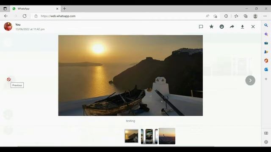View site information lock icon
Viewport: 271px width, 152px height.
[x=36, y=16]
